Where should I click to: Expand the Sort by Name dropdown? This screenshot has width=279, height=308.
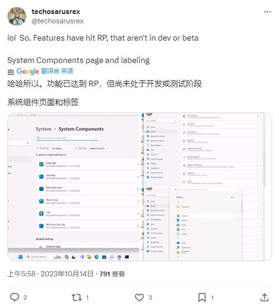pyautogui.click(x=98, y=148)
